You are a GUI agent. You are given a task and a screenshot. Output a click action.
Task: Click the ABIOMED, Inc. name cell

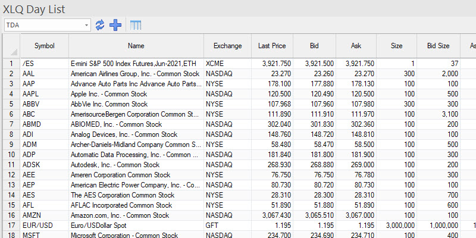pyautogui.click(x=136, y=124)
